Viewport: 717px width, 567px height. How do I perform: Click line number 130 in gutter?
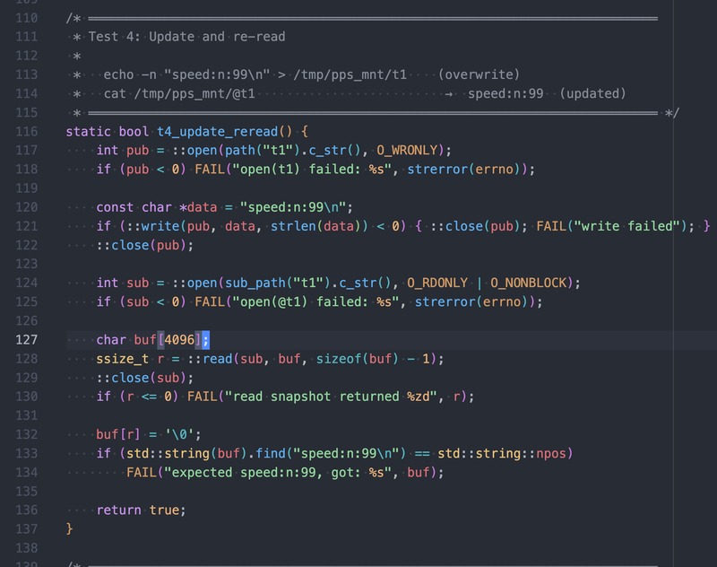coord(27,397)
